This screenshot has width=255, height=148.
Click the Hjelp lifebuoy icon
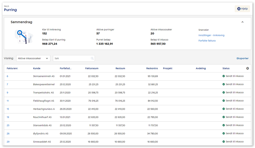point(239,9)
